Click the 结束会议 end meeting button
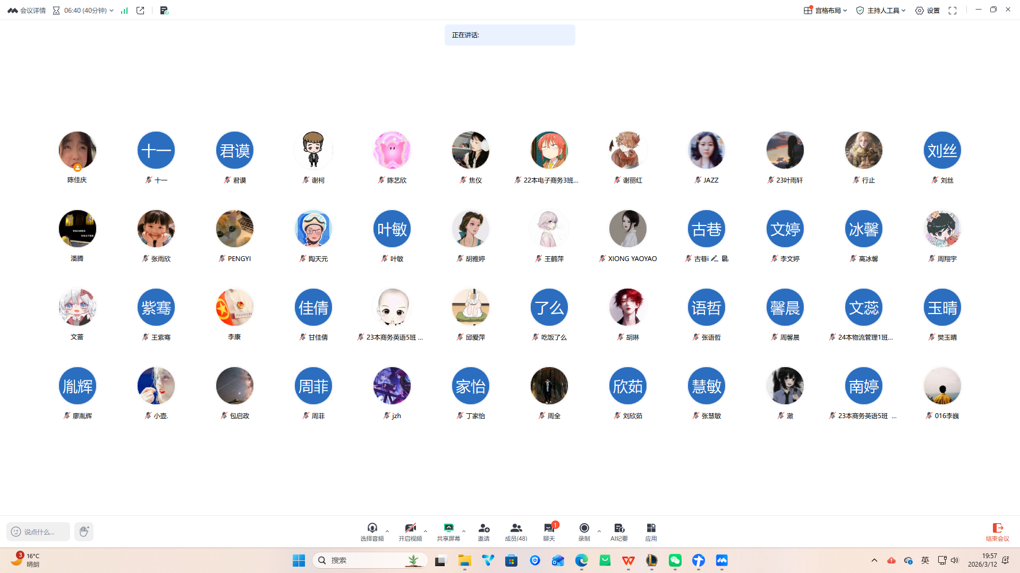Screen dimensions: 1020x573 click(x=997, y=531)
